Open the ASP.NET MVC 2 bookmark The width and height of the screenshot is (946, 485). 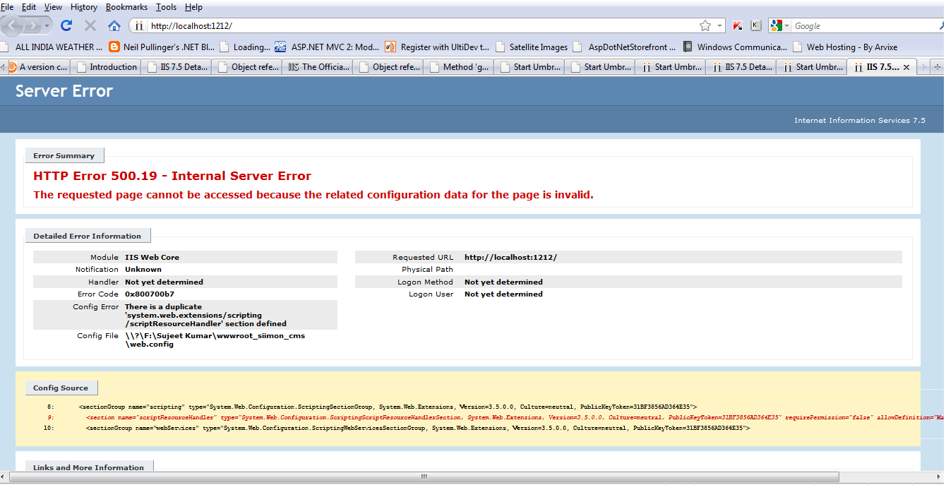click(x=327, y=47)
